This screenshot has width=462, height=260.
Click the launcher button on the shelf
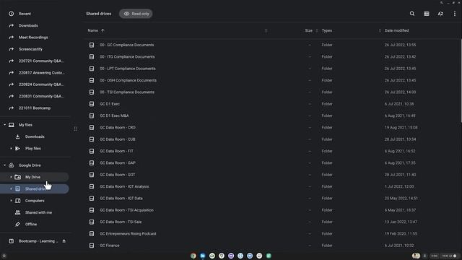[x=4, y=256]
